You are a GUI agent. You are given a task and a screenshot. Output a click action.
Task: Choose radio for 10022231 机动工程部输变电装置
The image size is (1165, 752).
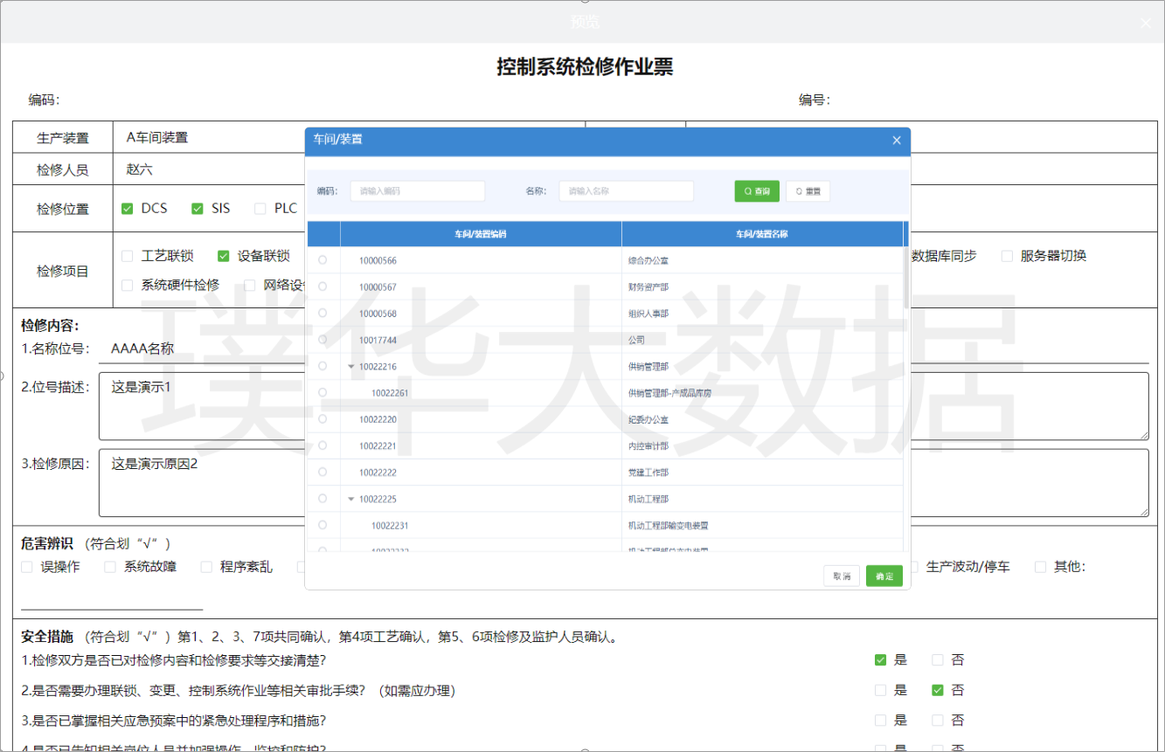(x=322, y=525)
